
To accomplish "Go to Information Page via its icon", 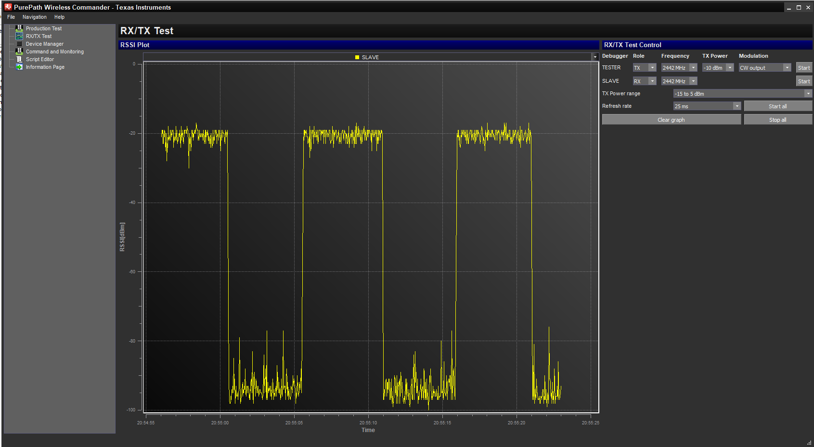I will coord(19,67).
